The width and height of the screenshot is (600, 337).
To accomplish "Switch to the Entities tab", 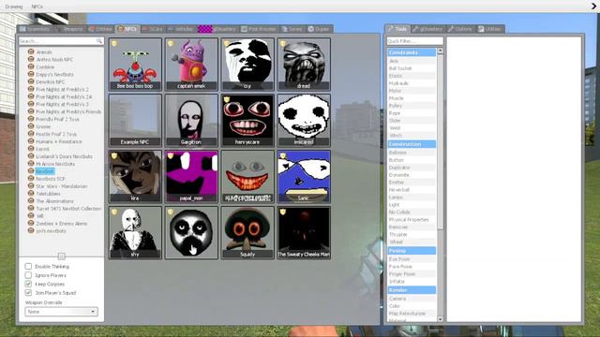I will point(100,29).
